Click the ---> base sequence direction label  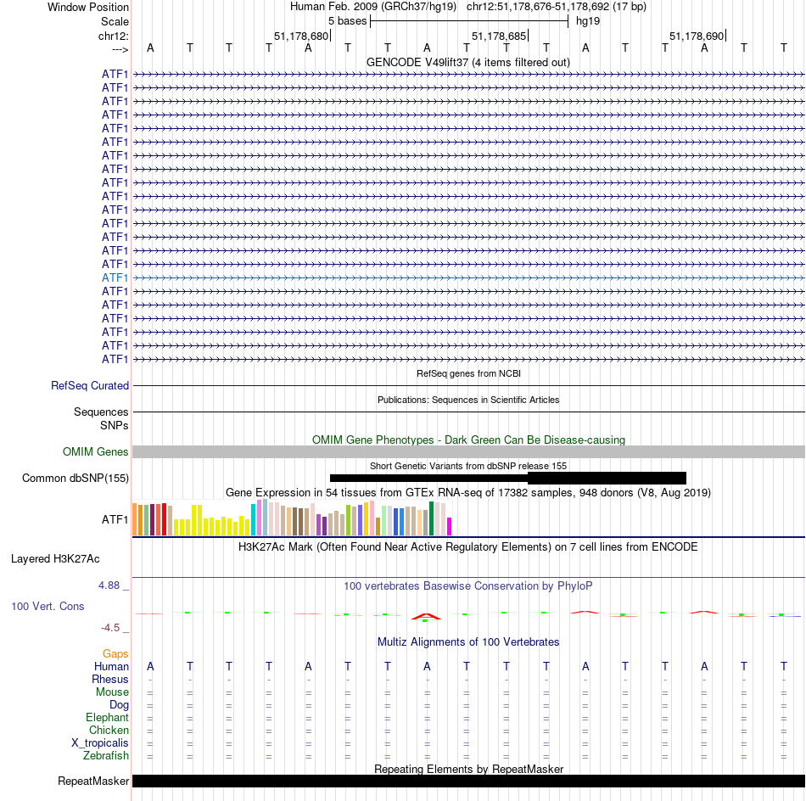pos(120,49)
